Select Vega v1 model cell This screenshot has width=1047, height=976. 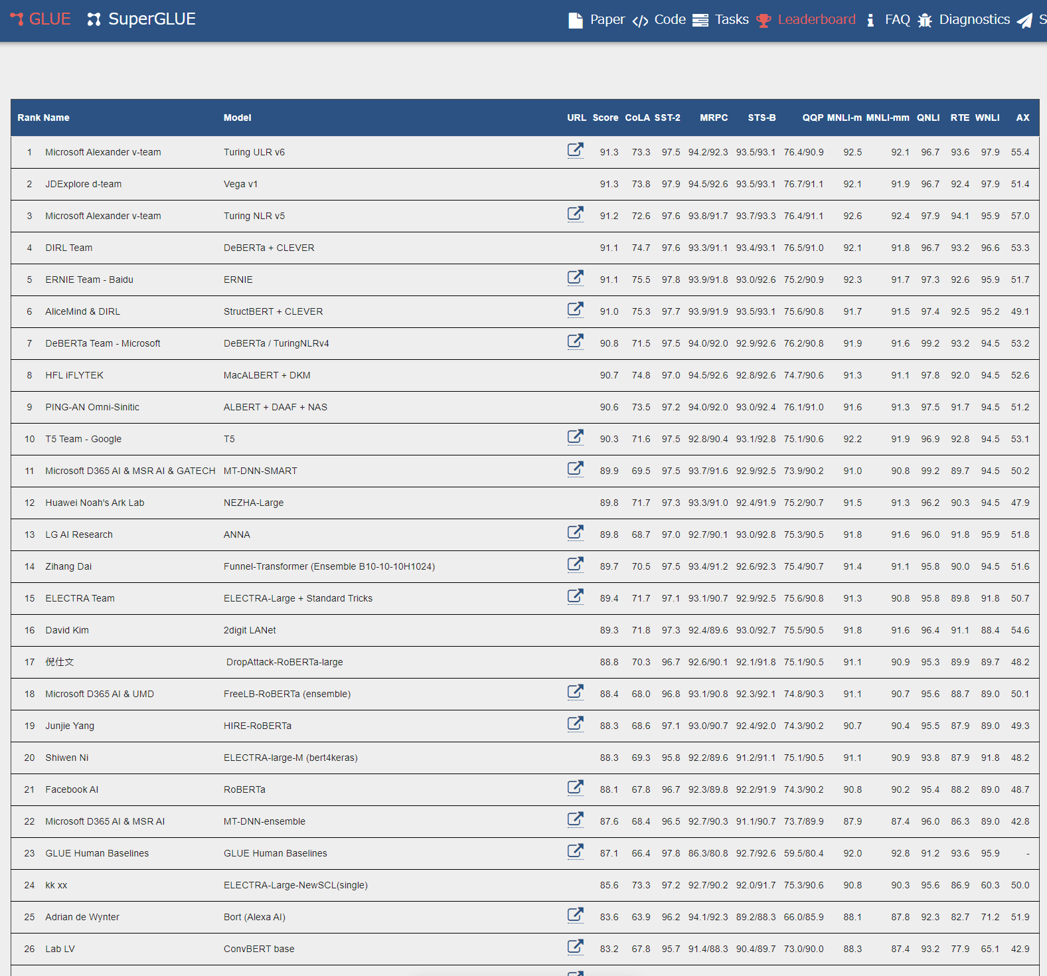(240, 184)
